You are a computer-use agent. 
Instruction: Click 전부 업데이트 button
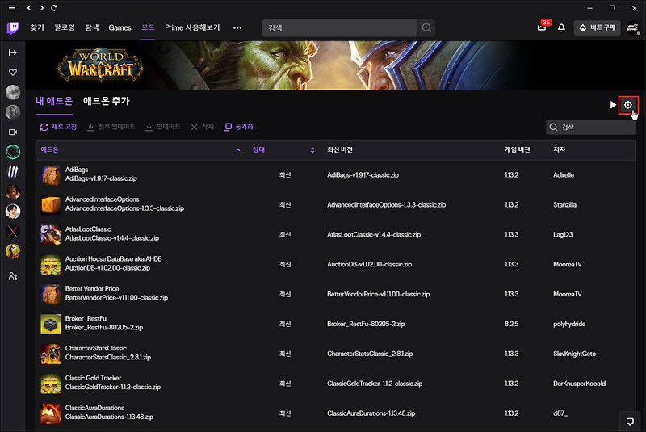tap(111, 127)
